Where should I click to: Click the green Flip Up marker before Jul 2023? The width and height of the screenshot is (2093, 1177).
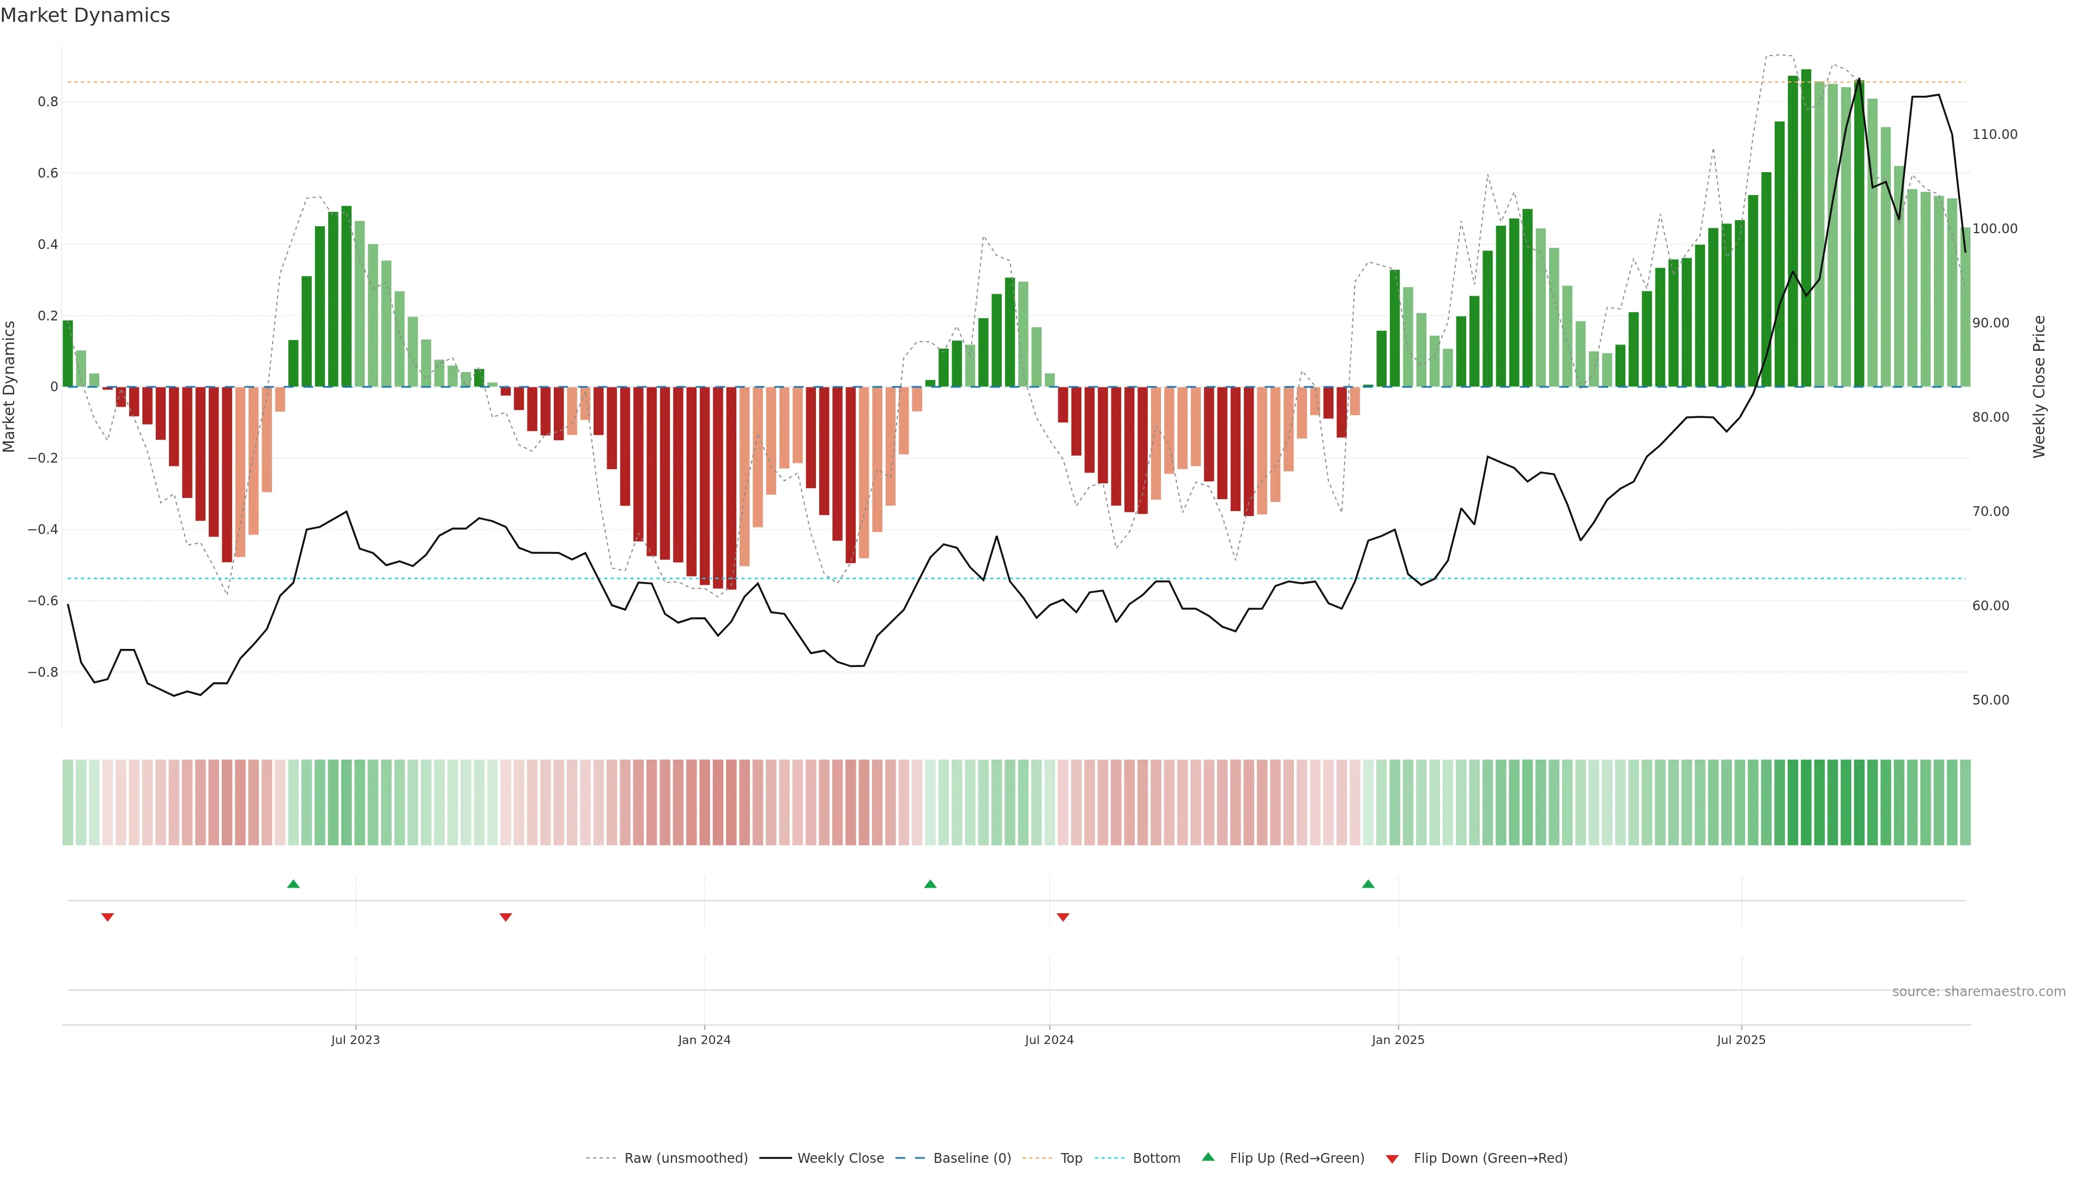293,884
